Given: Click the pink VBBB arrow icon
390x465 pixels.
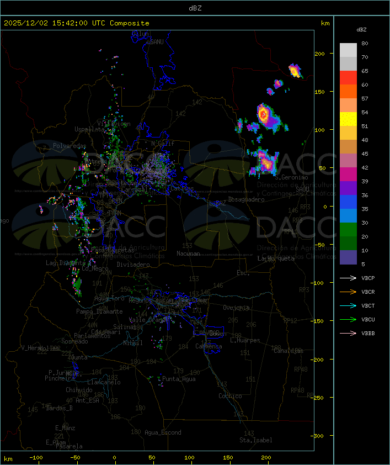Looking at the screenshot, I should pyautogui.click(x=348, y=334).
